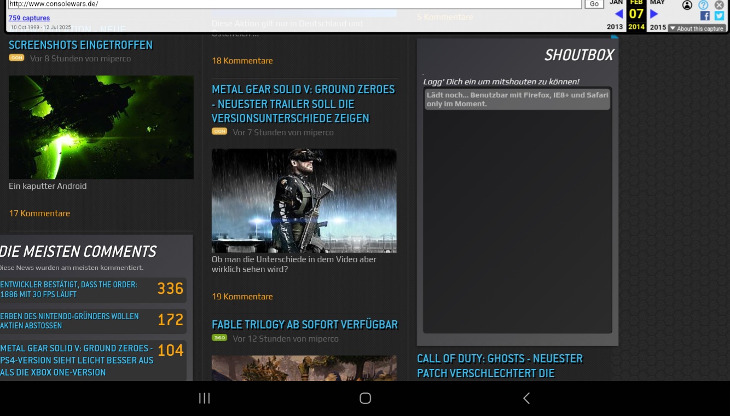Click 'Ein kaputter Android' caption
Viewport: 730px width, 416px height.
[x=48, y=186]
